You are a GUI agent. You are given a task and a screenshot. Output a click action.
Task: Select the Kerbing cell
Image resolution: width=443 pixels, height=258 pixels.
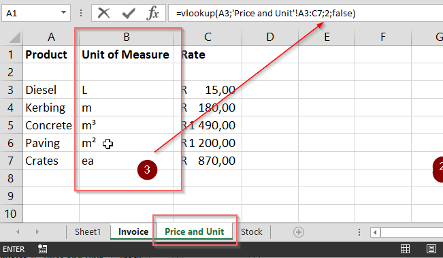51,108
